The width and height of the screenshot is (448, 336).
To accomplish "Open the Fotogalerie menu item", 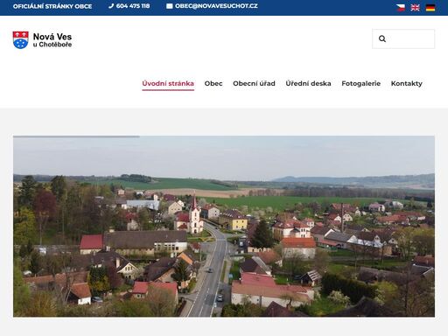I will click(361, 83).
